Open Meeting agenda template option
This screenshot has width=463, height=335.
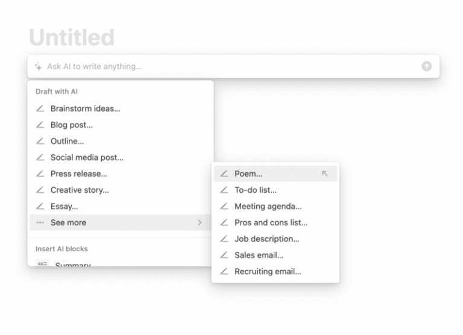268,206
